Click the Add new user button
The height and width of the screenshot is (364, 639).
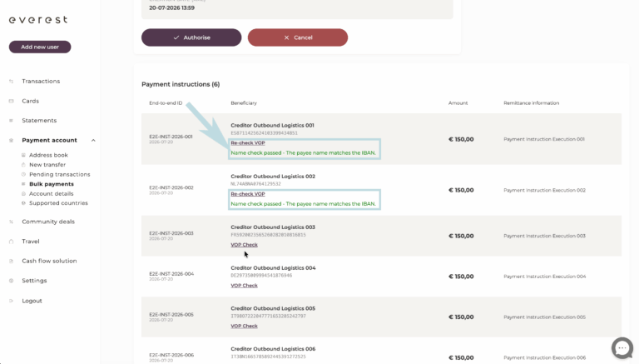40,47
